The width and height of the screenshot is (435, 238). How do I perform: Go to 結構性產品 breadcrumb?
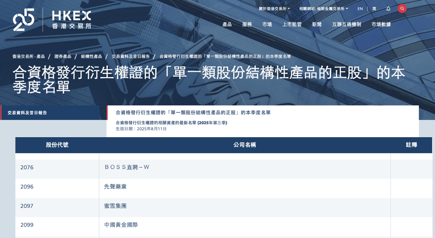92,56
